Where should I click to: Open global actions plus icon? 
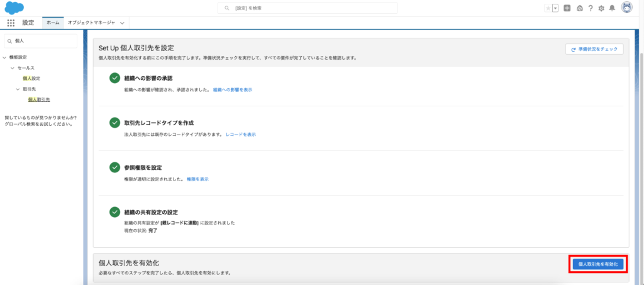[x=567, y=8]
